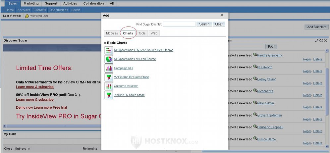Viewport: 330px width, 153px height.
Task: Open the Marketing top tab
Action: point(31,3)
